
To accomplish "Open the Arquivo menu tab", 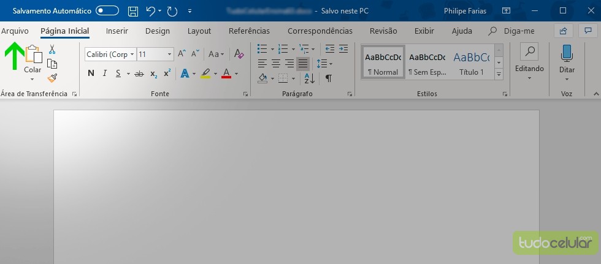I will tap(15, 31).
